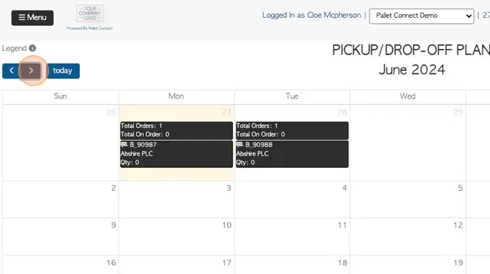Screen dimensions: 490x274
Task: Select the Abshire PLC order on Monday 27
Action: tap(177, 154)
